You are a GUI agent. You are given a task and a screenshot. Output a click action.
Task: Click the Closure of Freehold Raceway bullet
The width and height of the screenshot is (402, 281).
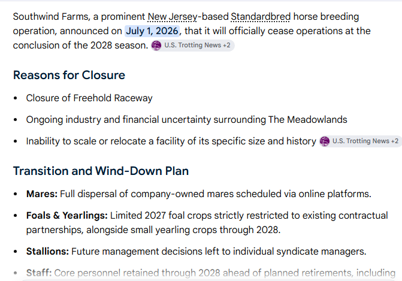point(89,98)
